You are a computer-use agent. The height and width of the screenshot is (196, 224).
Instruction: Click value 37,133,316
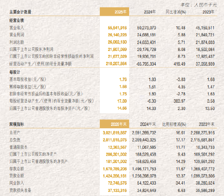pos(117,190)
